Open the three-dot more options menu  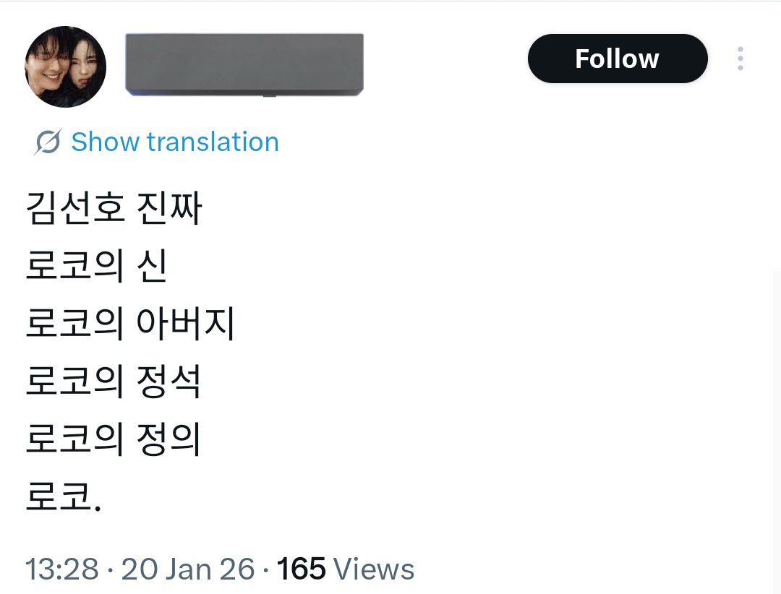point(740,59)
